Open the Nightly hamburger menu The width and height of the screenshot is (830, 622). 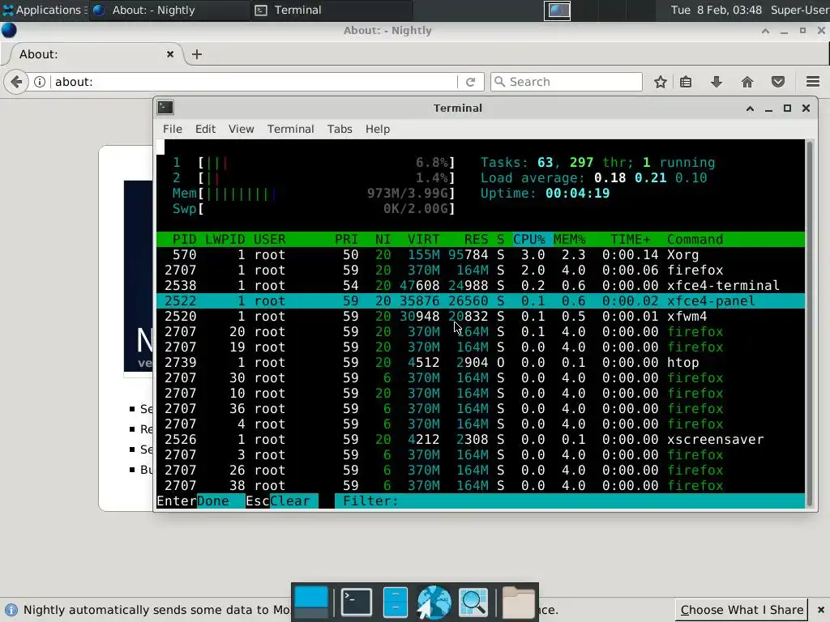[812, 82]
